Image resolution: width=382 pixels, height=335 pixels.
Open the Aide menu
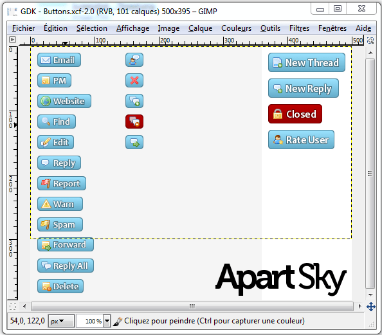tap(363, 28)
